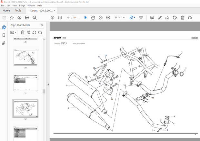The image size is (200, 141).
Task: Open the Sign document pen tool
Action: pos(167,18)
